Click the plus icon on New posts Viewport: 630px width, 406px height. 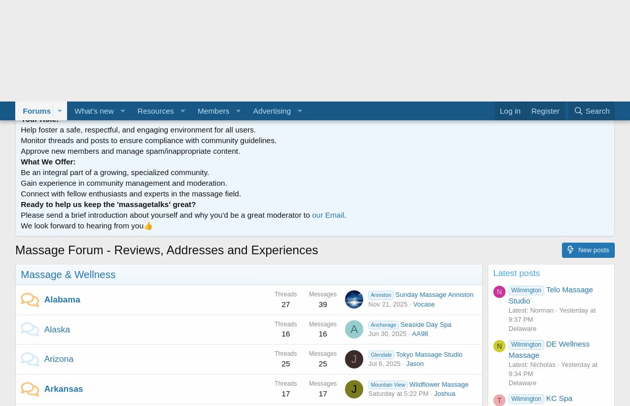[x=571, y=250]
